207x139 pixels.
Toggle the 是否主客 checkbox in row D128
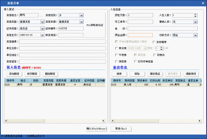(x=75, y=85)
